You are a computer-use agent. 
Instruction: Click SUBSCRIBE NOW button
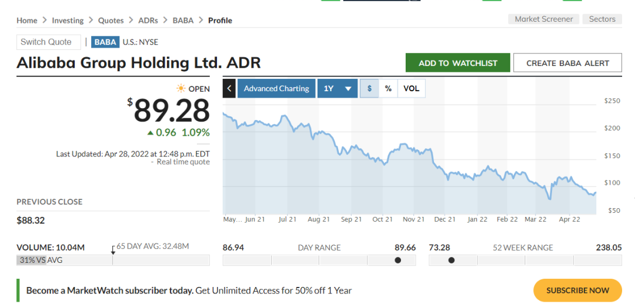577,290
